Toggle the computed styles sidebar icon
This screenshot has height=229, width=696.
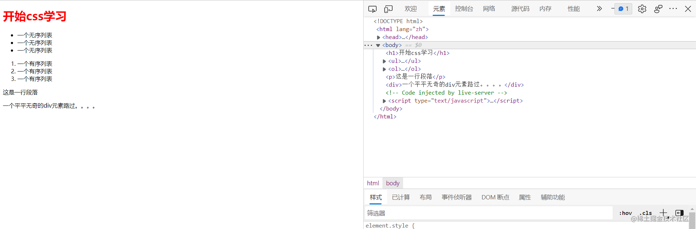pyautogui.click(x=679, y=213)
